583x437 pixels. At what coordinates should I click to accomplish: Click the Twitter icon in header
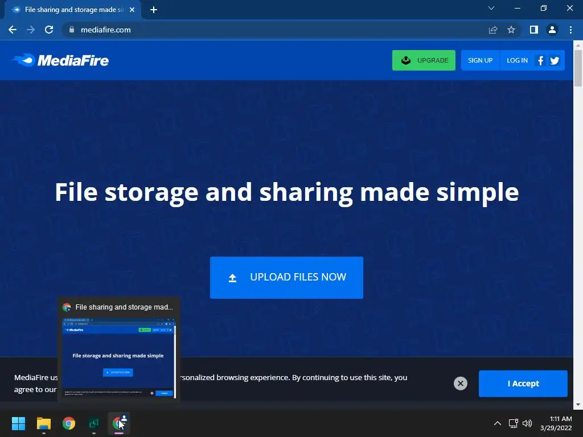pos(555,60)
